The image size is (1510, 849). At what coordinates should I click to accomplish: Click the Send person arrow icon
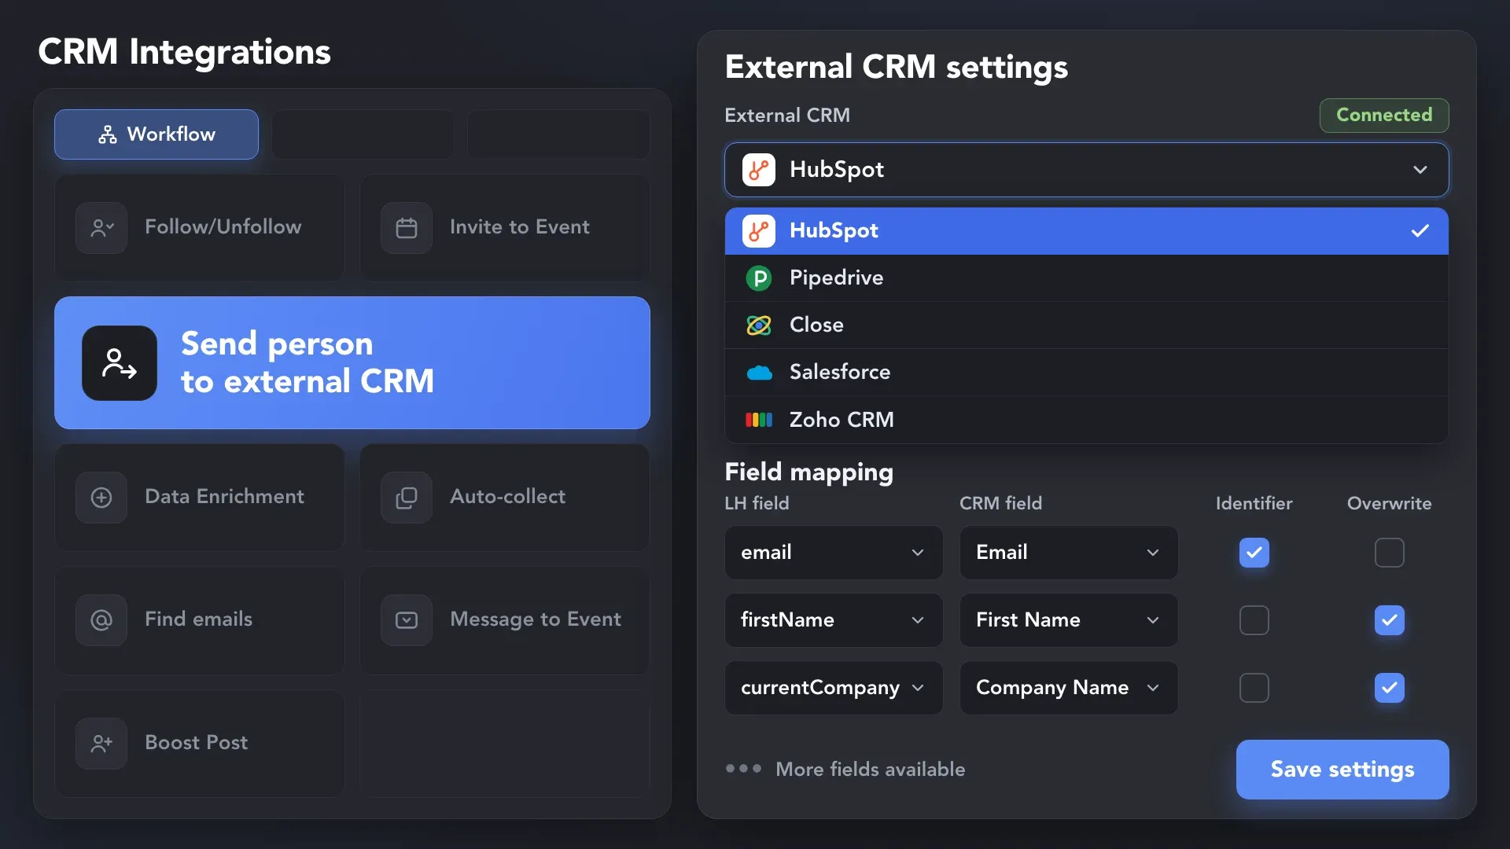(x=120, y=363)
